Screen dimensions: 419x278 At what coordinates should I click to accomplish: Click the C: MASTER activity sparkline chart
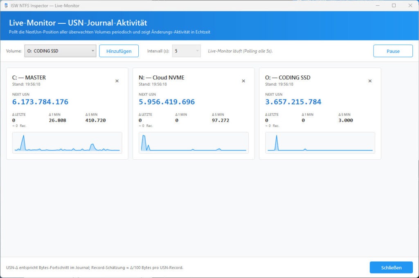(x=67, y=143)
